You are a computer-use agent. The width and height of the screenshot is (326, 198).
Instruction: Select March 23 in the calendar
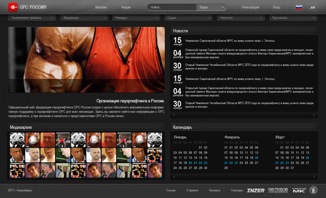[287, 163]
